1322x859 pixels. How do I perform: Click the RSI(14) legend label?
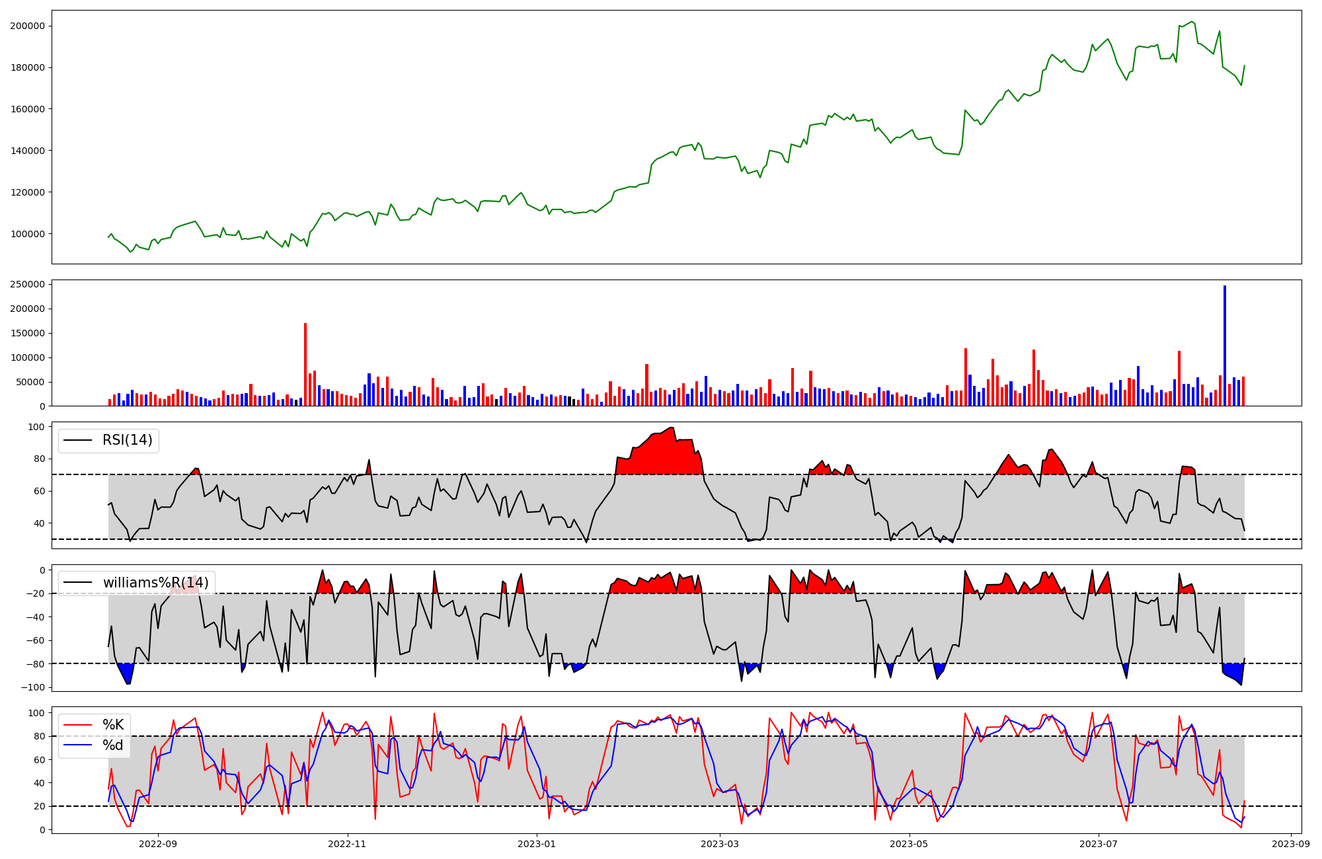tap(127, 440)
